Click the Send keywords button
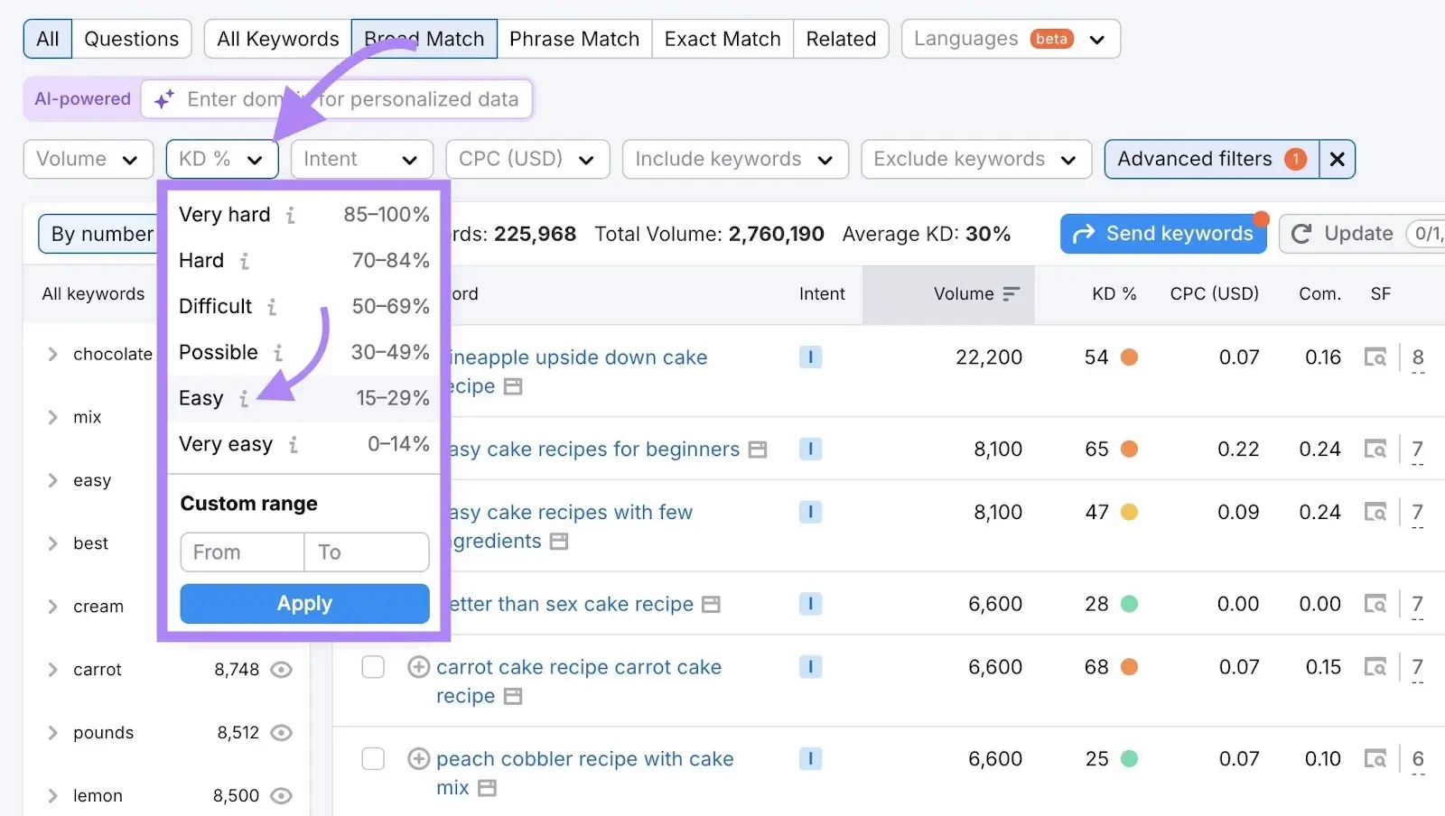The height and width of the screenshot is (816, 1445). point(1163,233)
